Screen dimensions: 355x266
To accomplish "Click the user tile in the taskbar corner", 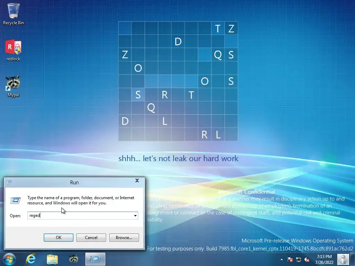I will [343, 259].
